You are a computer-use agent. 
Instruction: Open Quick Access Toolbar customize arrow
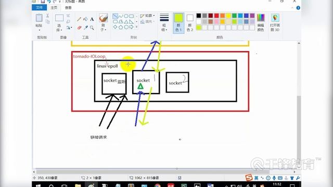tap(60, 2)
